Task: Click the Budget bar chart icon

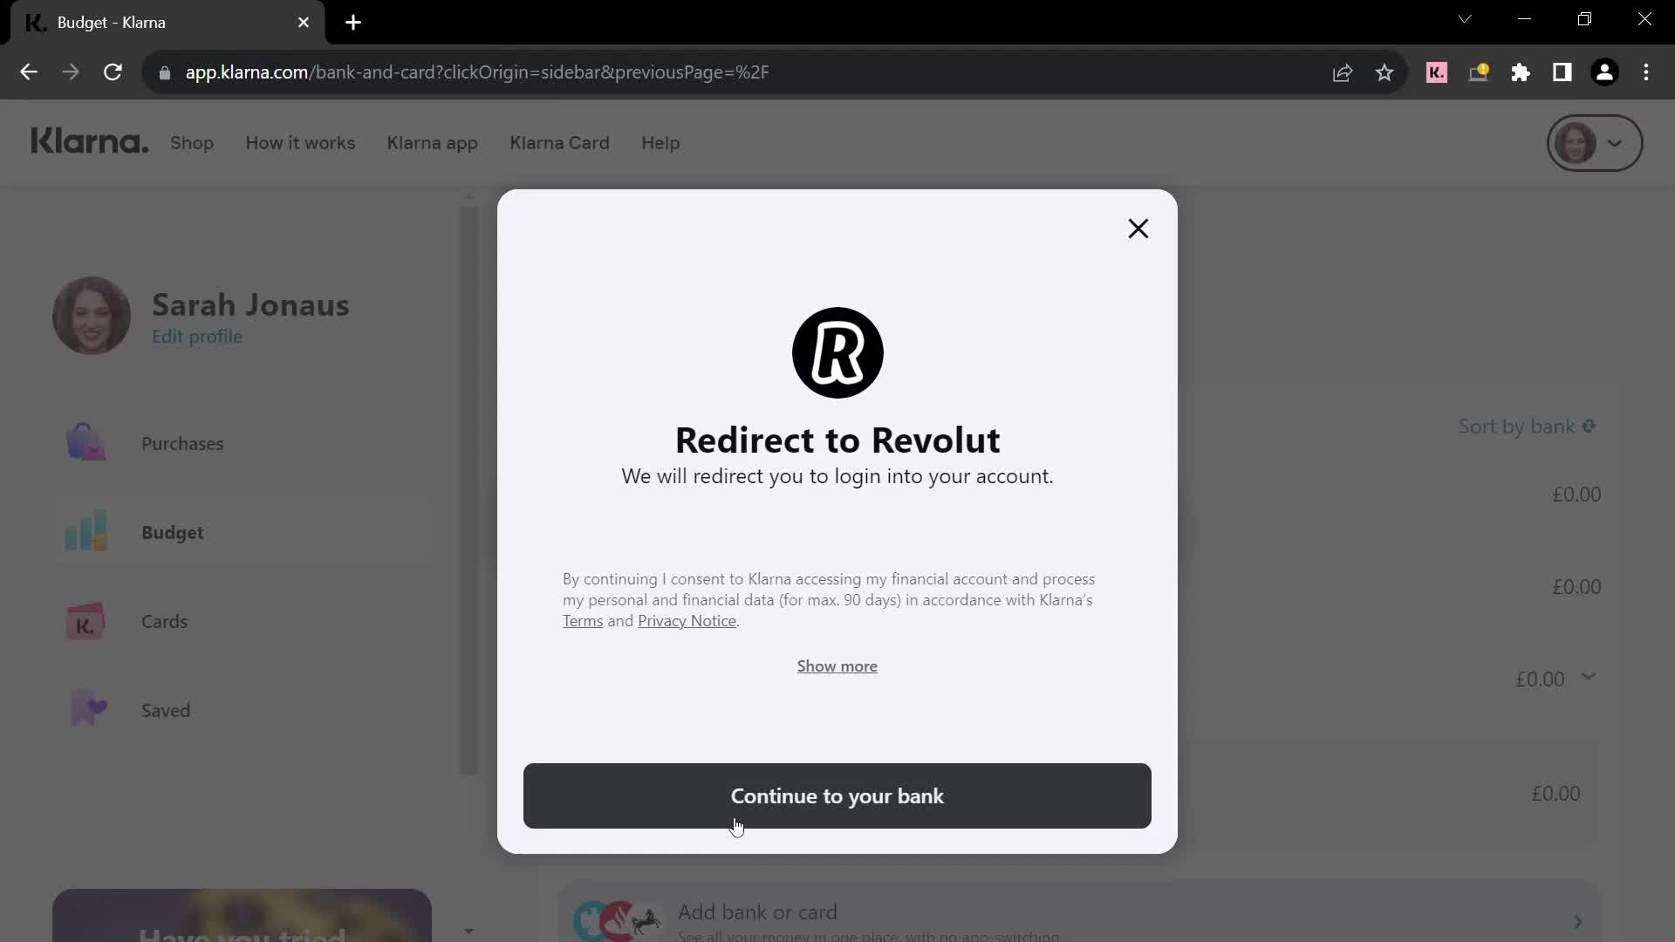Action: pos(85,531)
